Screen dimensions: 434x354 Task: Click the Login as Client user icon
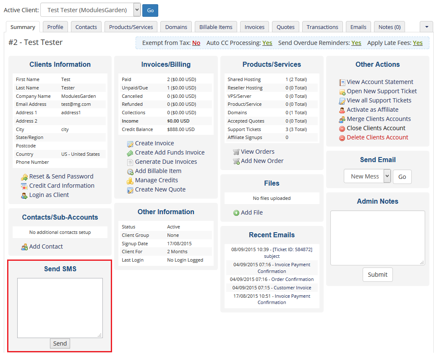click(x=24, y=196)
